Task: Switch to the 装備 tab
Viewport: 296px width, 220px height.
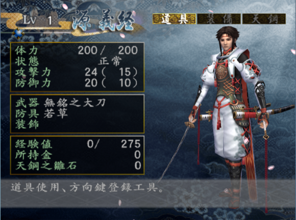Action: pos(219,19)
